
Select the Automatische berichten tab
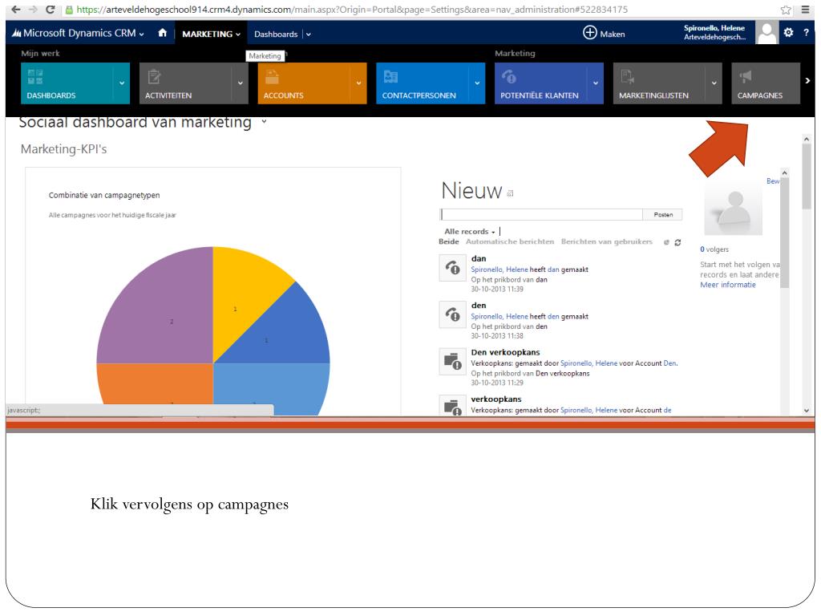click(x=509, y=241)
